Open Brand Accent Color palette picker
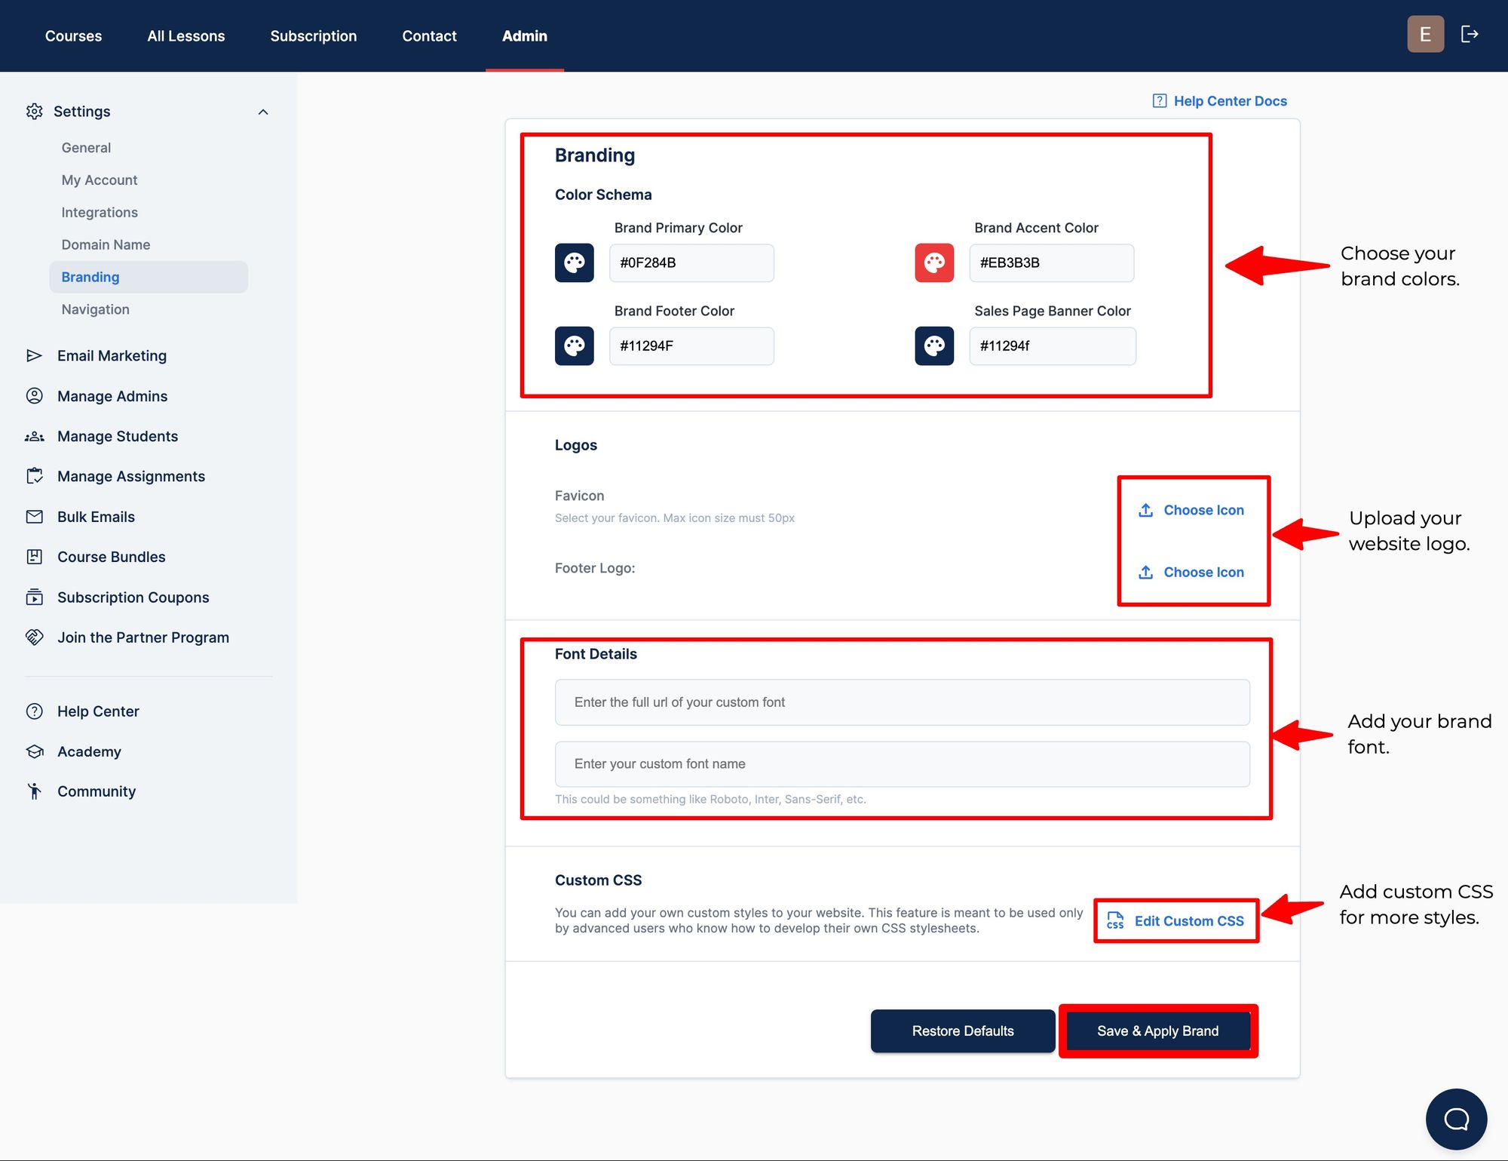This screenshot has width=1508, height=1161. tap(934, 263)
